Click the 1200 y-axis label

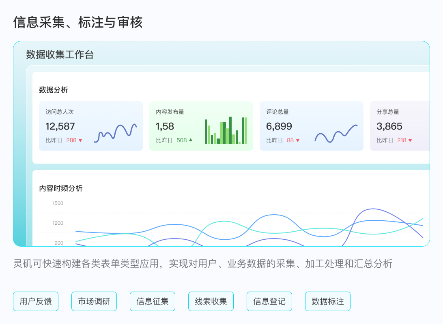[x=58, y=223]
